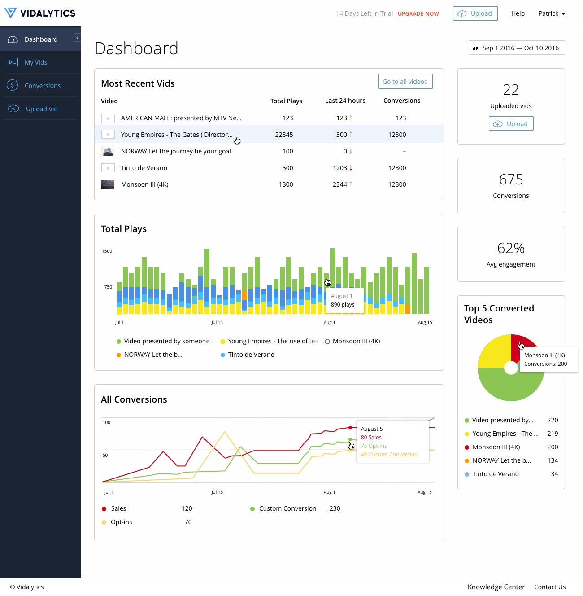
Task: Open the Patrick user dropdown menu
Action: coord(552,13)
